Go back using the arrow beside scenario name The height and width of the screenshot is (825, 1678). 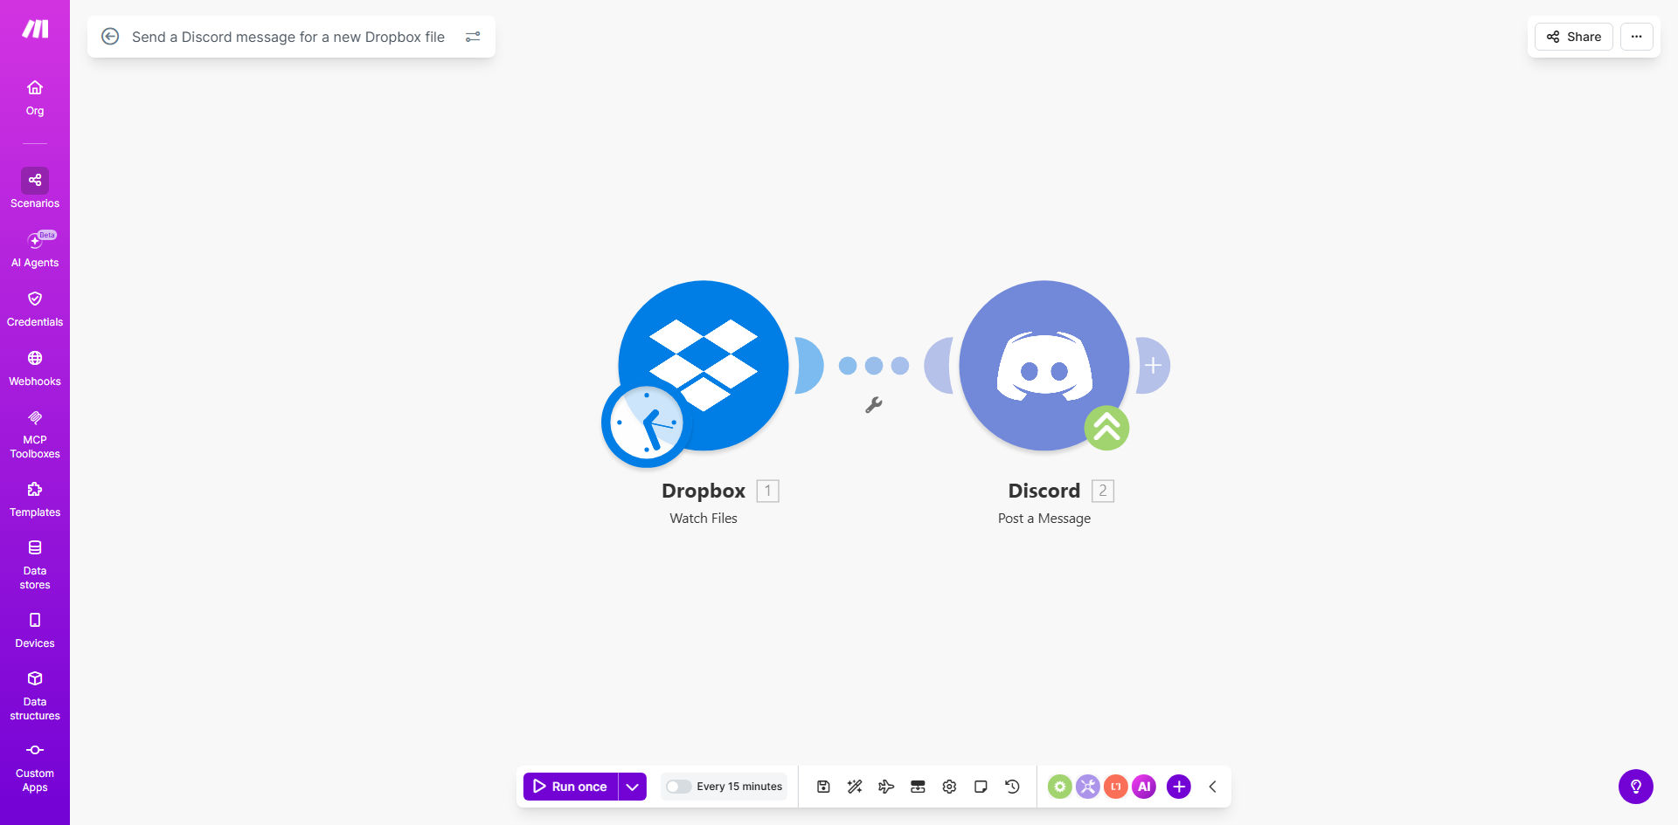click(110, 37)
